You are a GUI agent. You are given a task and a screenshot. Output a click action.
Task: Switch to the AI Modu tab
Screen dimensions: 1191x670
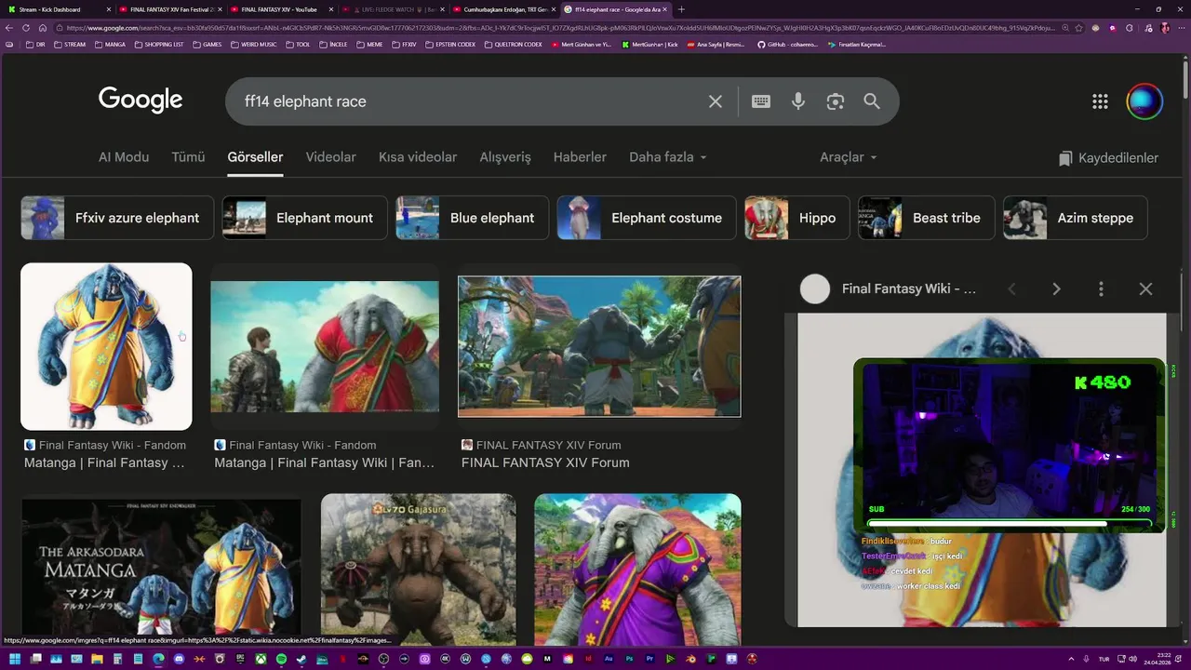[x=124, y=157]
